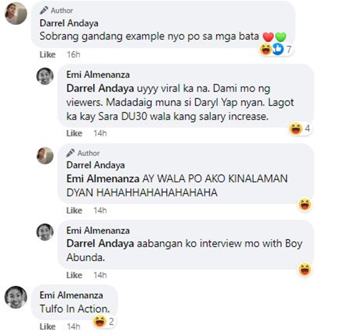Click the Author pencil icon on top comment

(x=44, y=10)
